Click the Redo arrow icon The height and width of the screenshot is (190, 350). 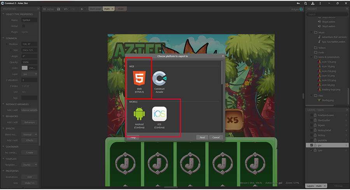point(73,9)
